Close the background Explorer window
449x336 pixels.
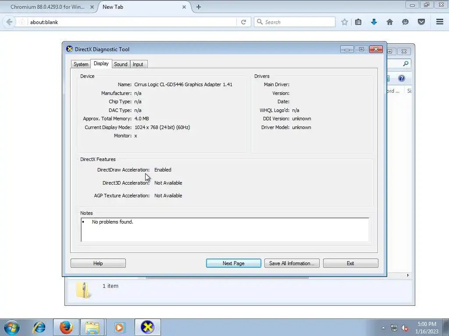click(404, 52)
